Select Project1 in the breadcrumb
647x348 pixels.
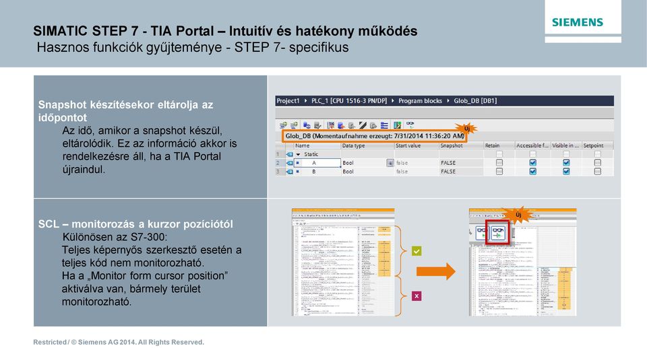[288, 100]
